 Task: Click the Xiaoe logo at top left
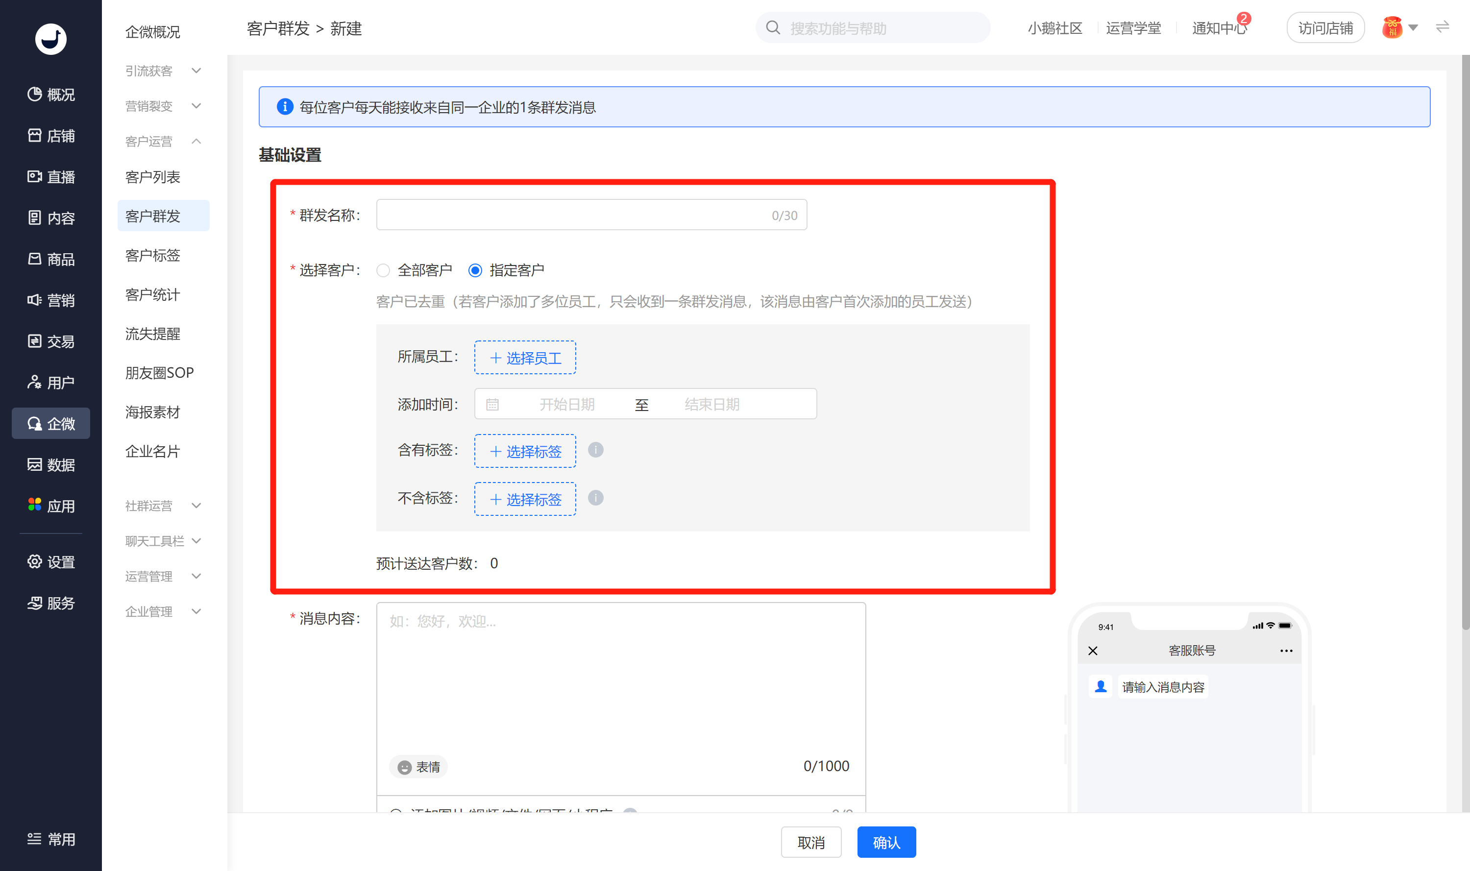click(50, 39)
